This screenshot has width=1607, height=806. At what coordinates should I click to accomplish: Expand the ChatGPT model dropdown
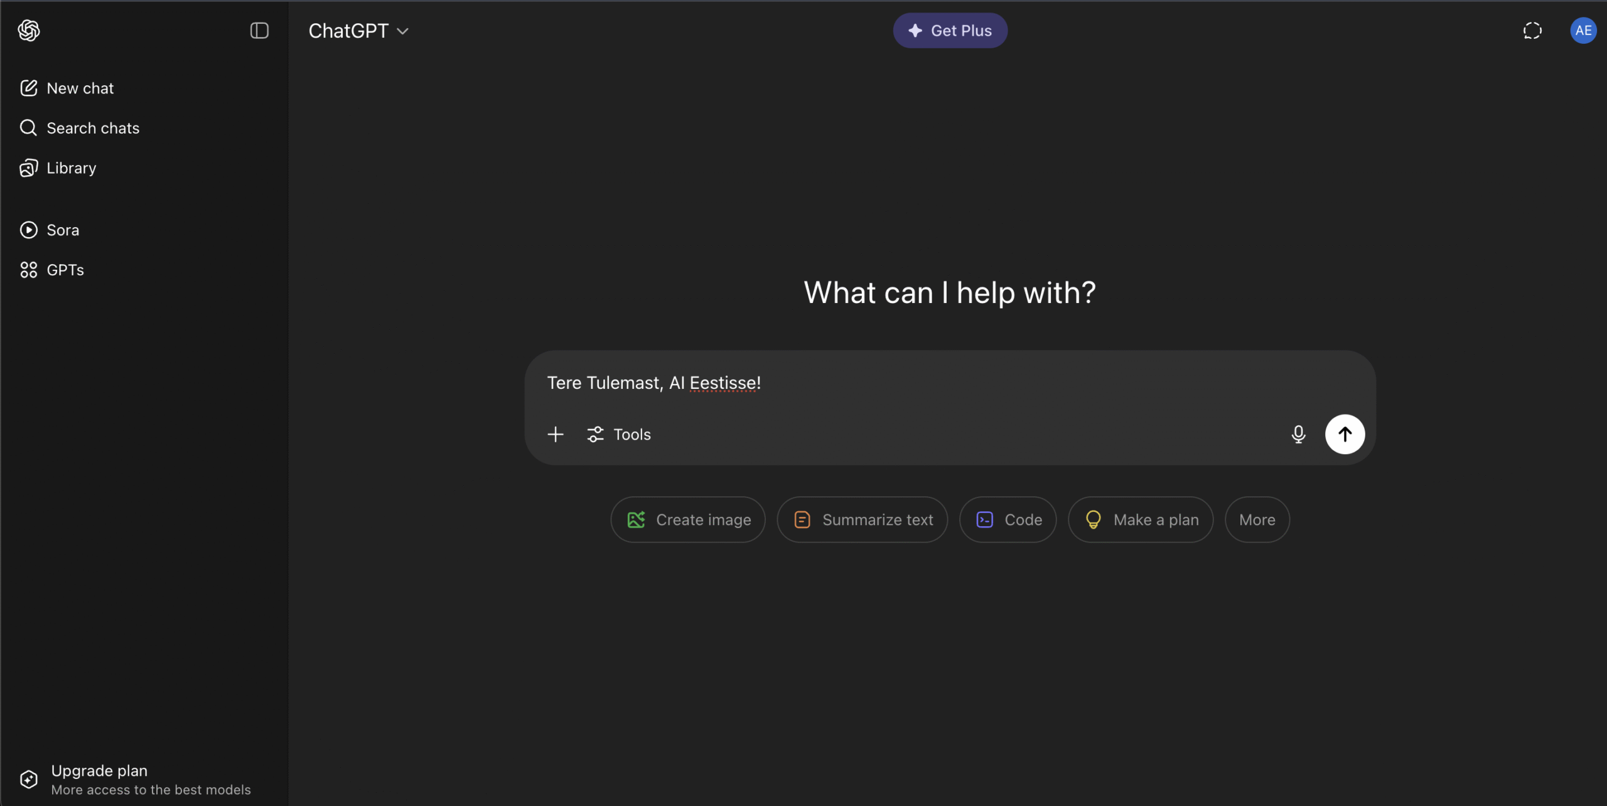pyautogui.click(x=358, y=31)
